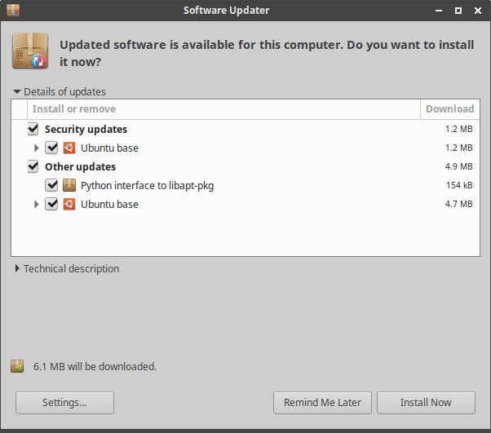The height and width of the screenshot is (433, 491).
Task: Click the 4.7 MB download size
Action: coord(458,204)
